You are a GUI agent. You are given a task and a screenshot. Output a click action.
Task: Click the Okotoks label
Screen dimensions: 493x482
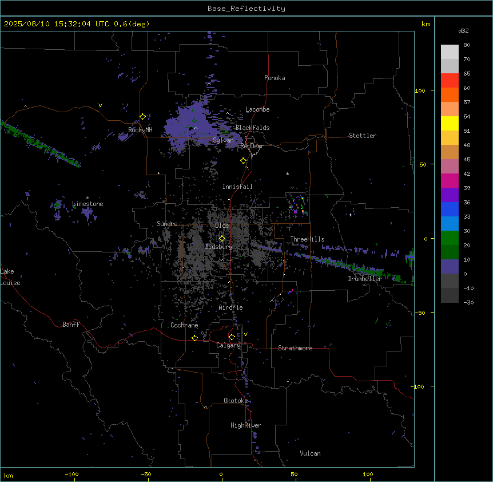pos(236,401)
